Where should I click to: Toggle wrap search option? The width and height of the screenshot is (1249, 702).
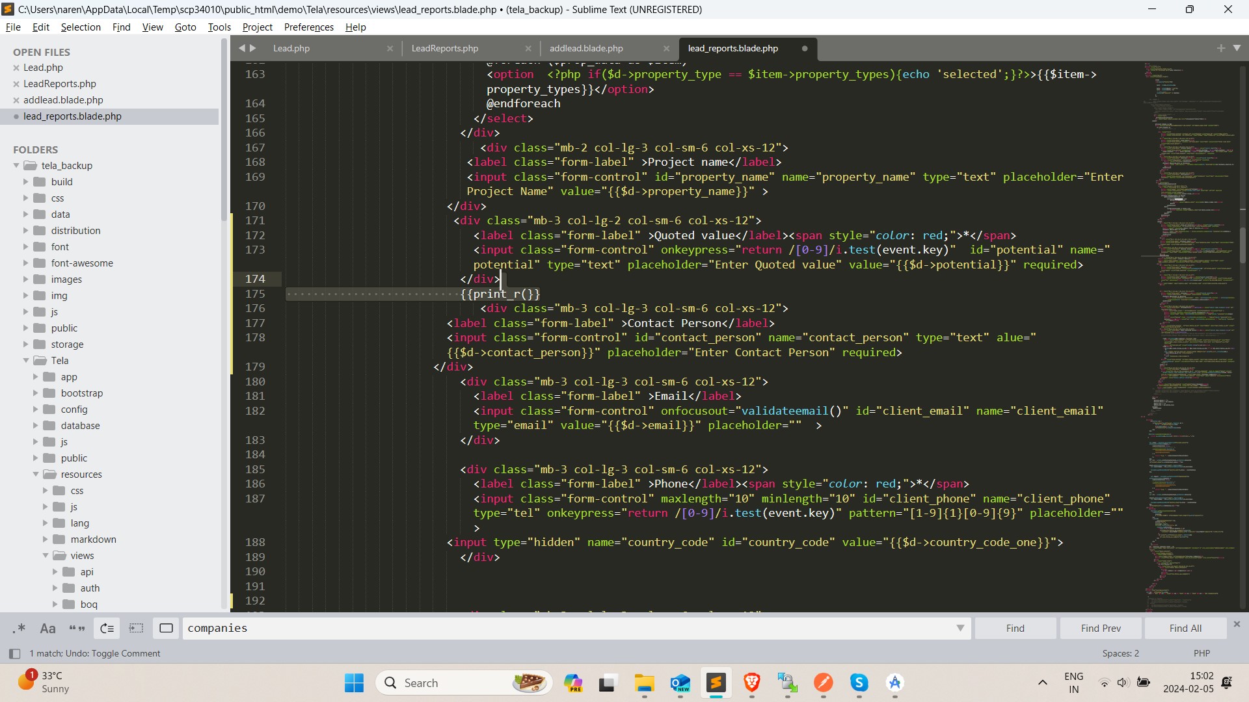[x=107, y=628]
